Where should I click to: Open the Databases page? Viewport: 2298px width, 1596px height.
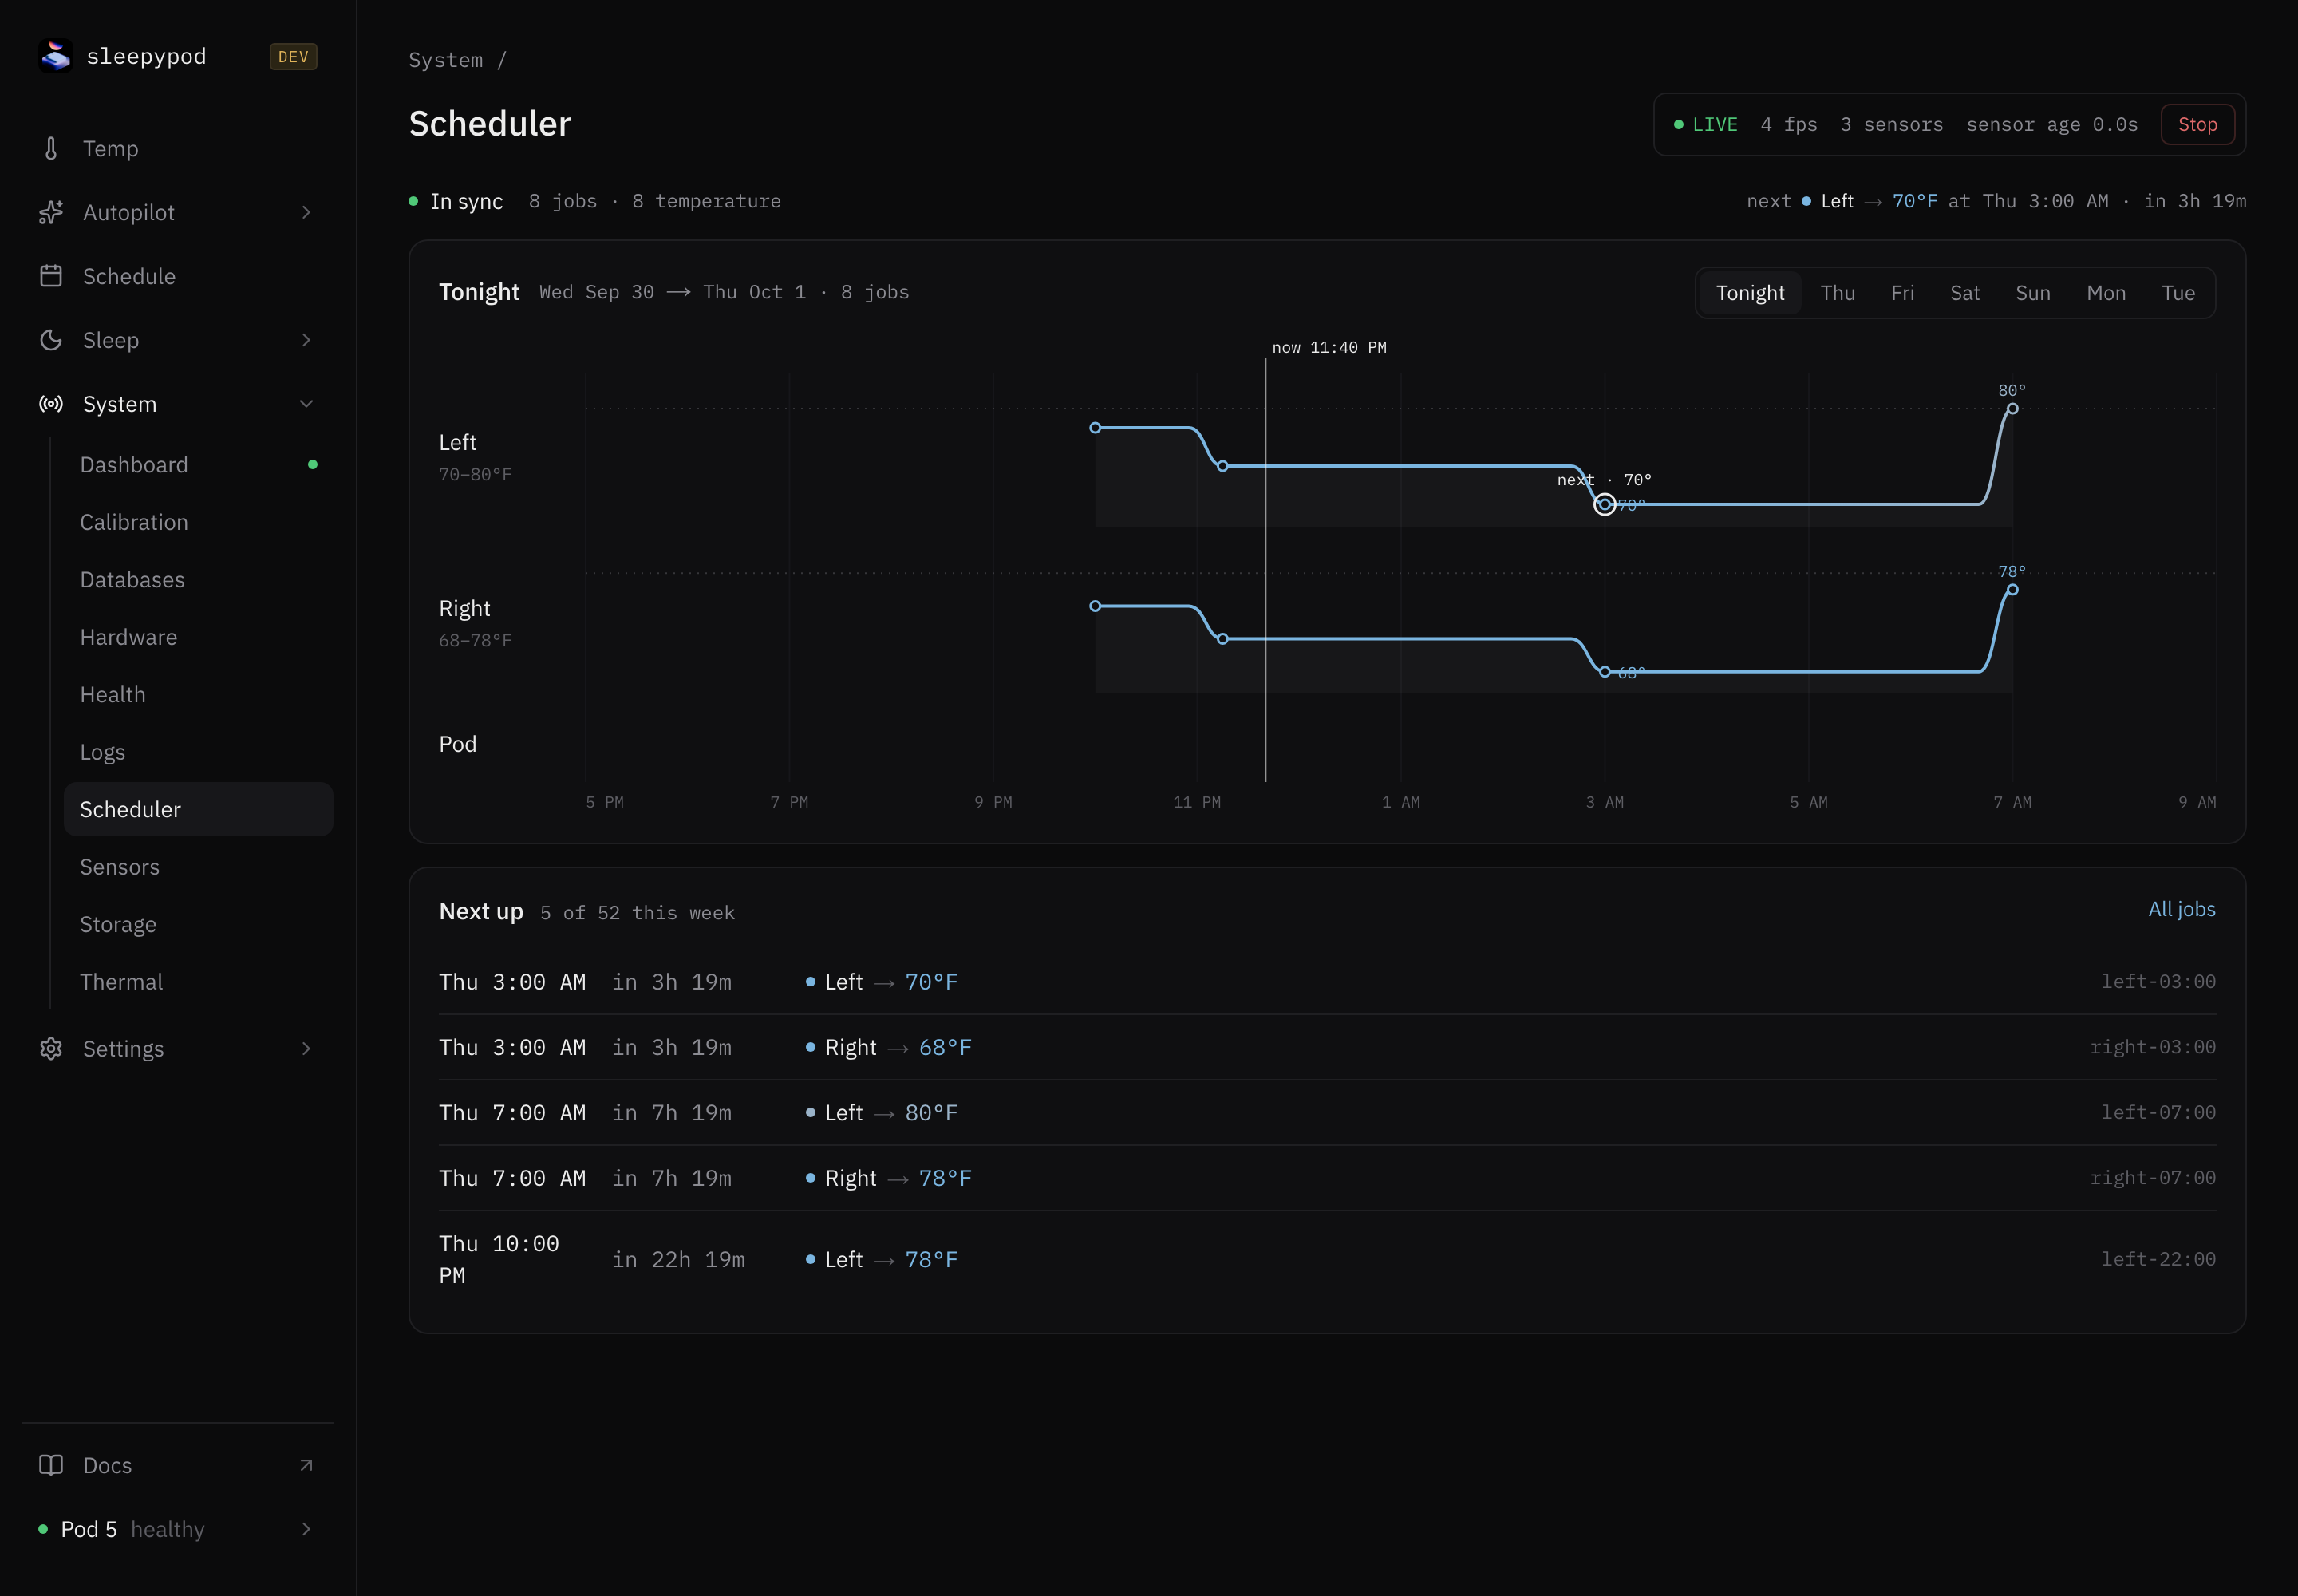pyautogui.click(x=198, y=580)
